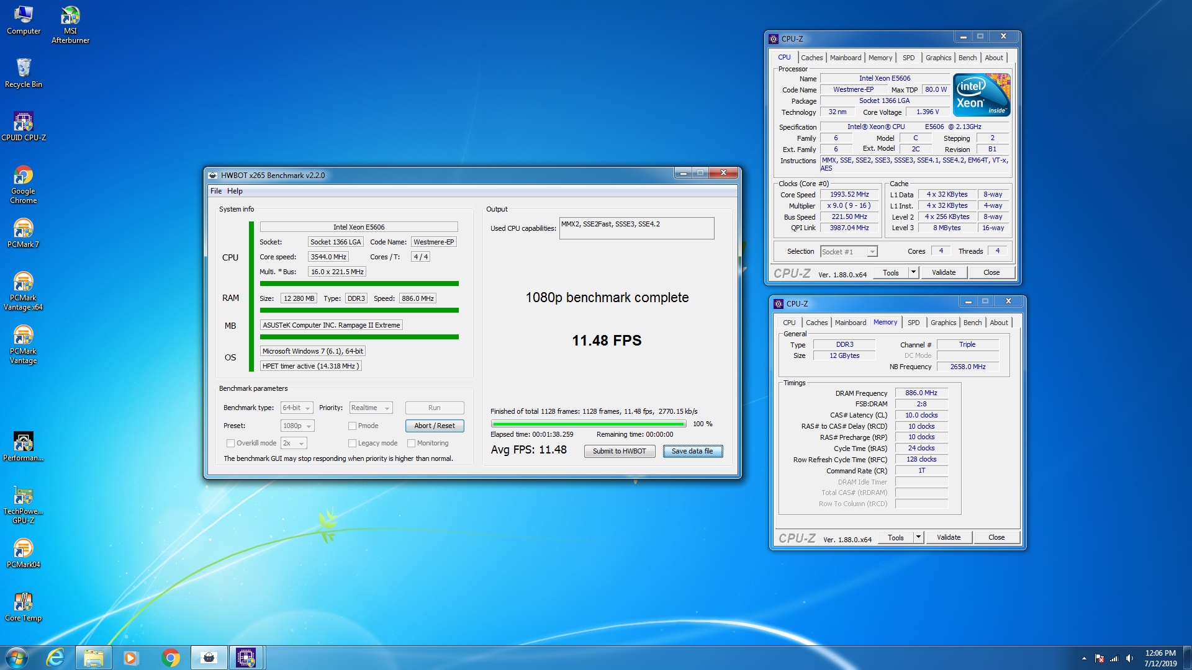Click the Show desktop strip
Viewport: 1192px width, 670px height.
coord(1187,658)
